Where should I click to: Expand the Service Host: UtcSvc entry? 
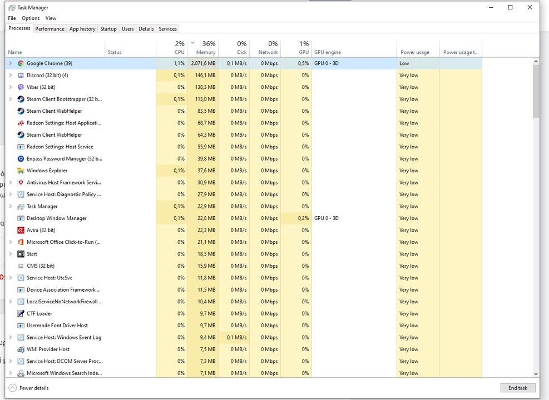point(10,278)
